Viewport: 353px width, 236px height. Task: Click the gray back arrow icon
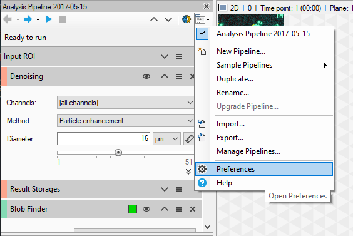8,19
